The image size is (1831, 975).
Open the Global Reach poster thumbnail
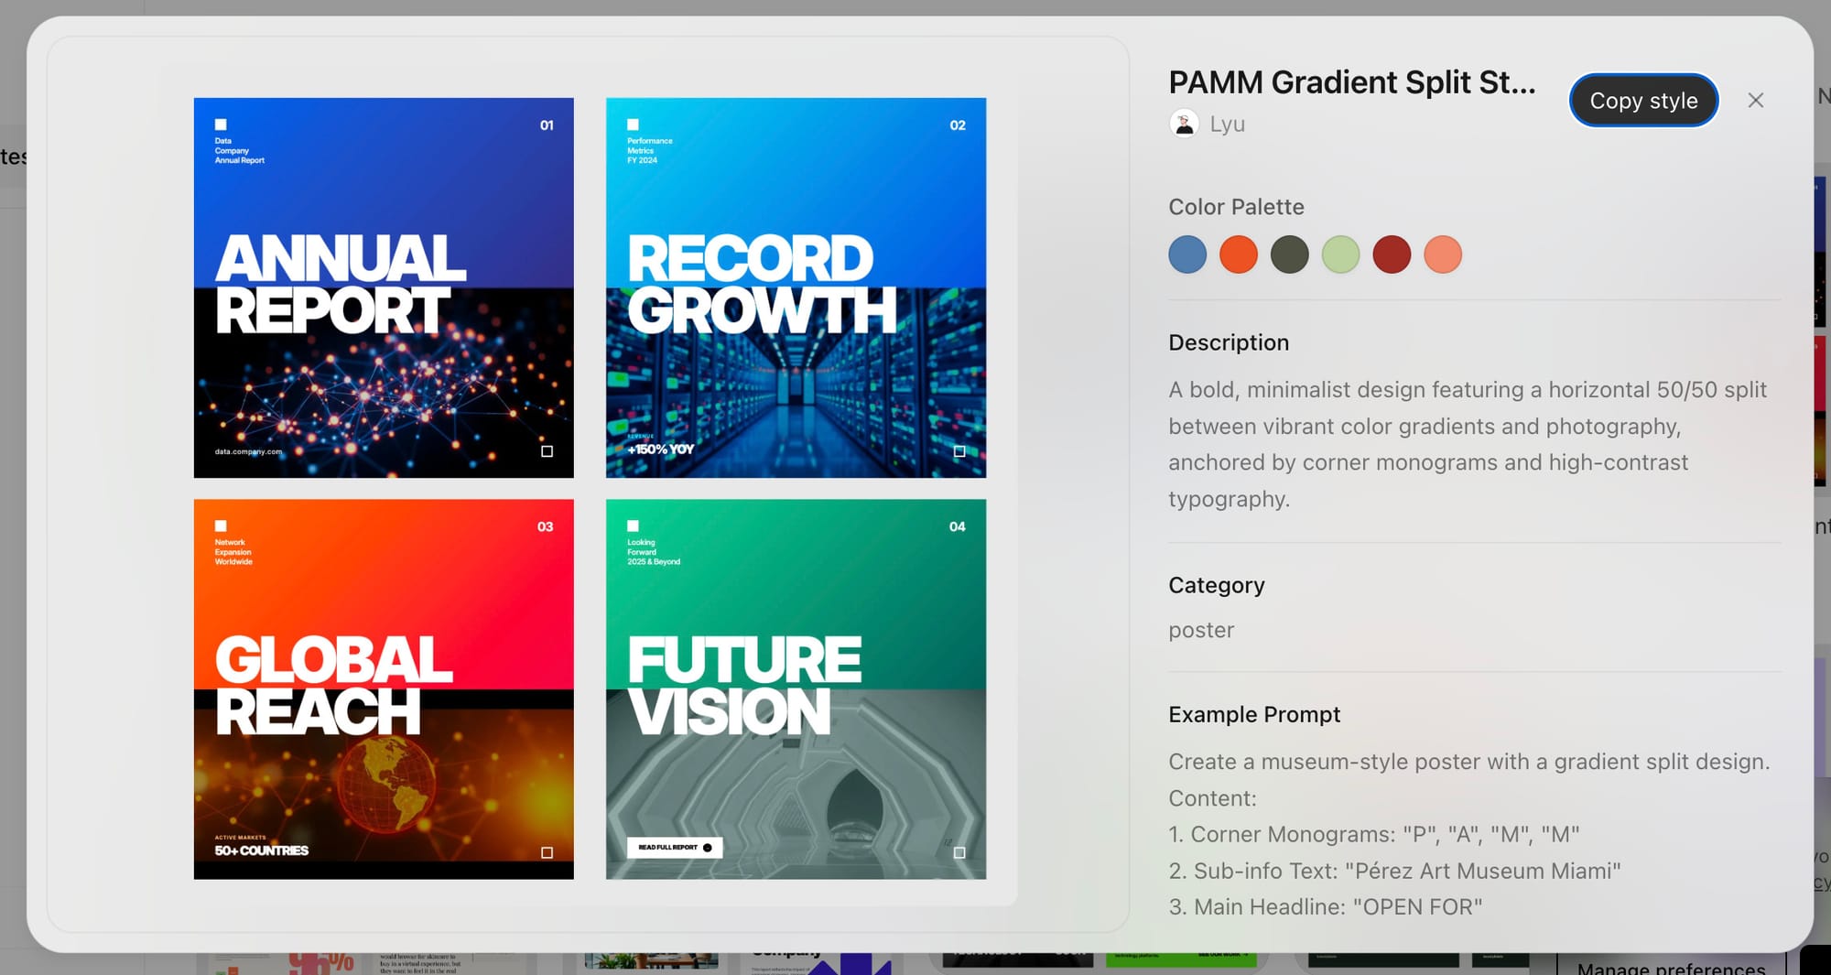384,688
